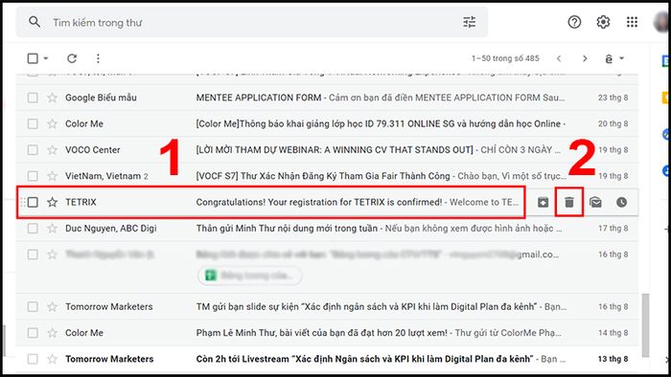This screenshot has height=377, width=671.
Task: Check the VOCO Center email
Action: pyautogui.click(x=33, y=150)
